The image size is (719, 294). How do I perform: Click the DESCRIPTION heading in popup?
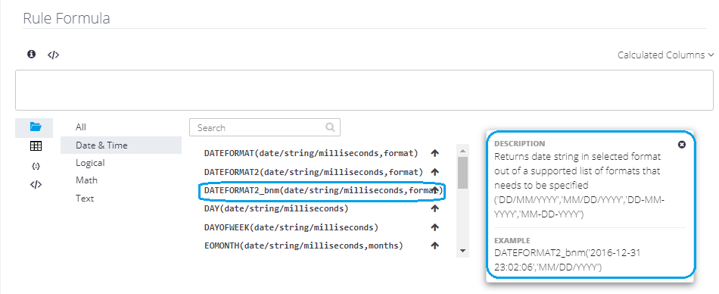[x=519, y=143]
